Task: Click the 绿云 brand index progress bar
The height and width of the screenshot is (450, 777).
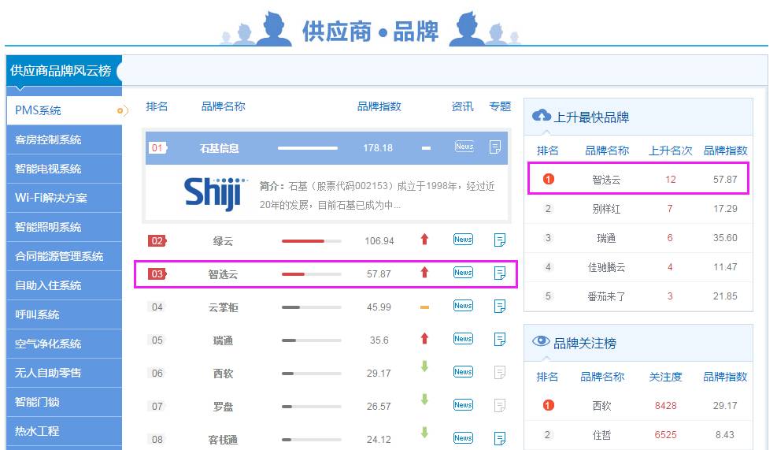Action: point(311,241)
